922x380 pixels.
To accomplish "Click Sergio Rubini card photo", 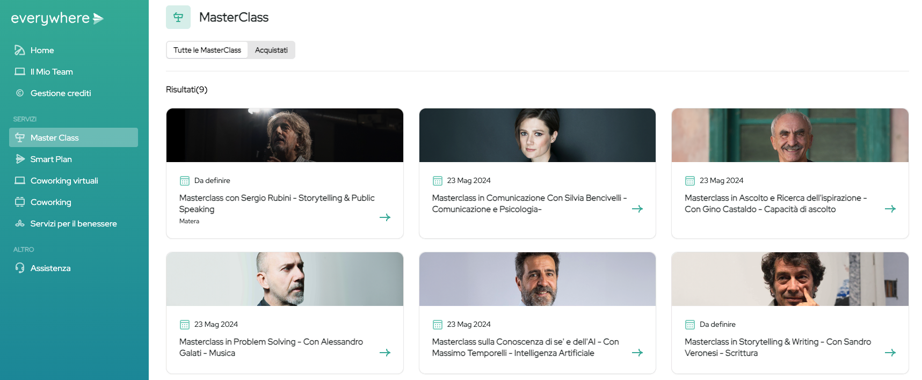I will click(285, 135).
